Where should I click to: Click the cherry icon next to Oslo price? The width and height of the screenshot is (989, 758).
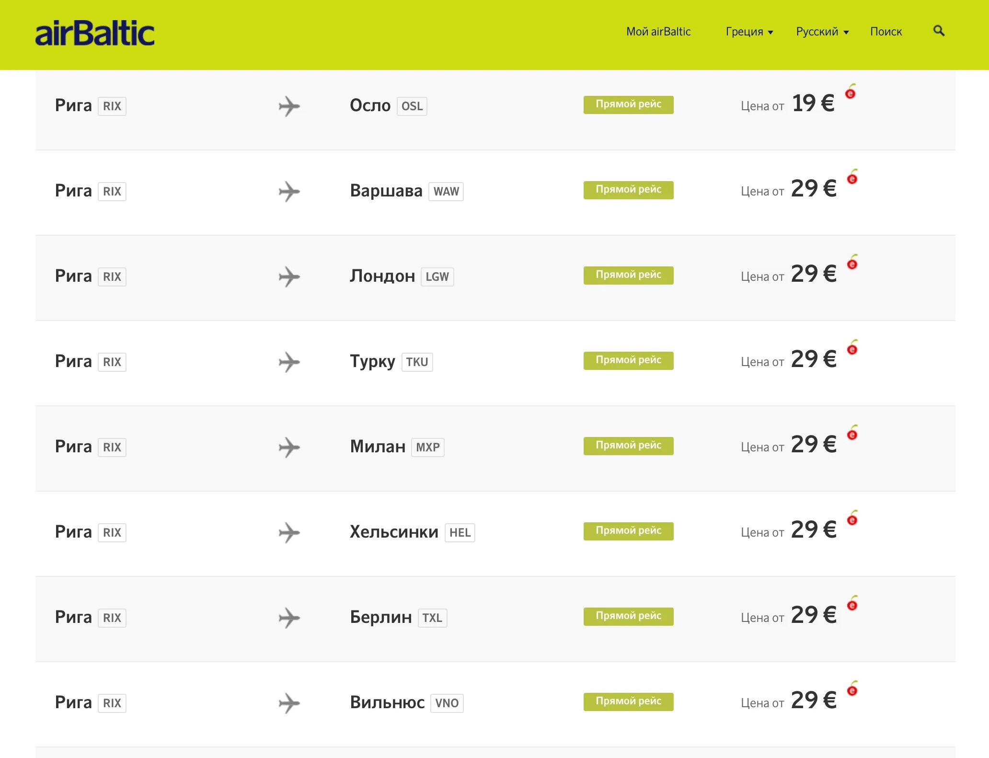851,92
